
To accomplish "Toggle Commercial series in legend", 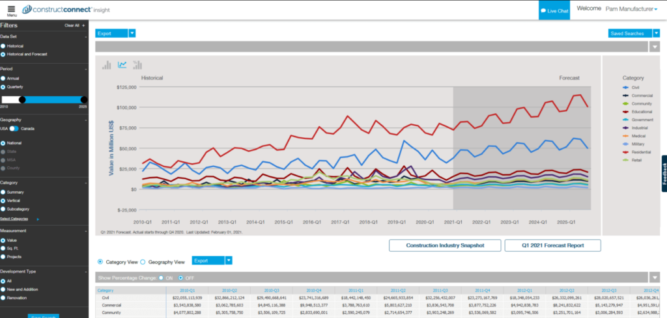I will [x=637, y=96].
